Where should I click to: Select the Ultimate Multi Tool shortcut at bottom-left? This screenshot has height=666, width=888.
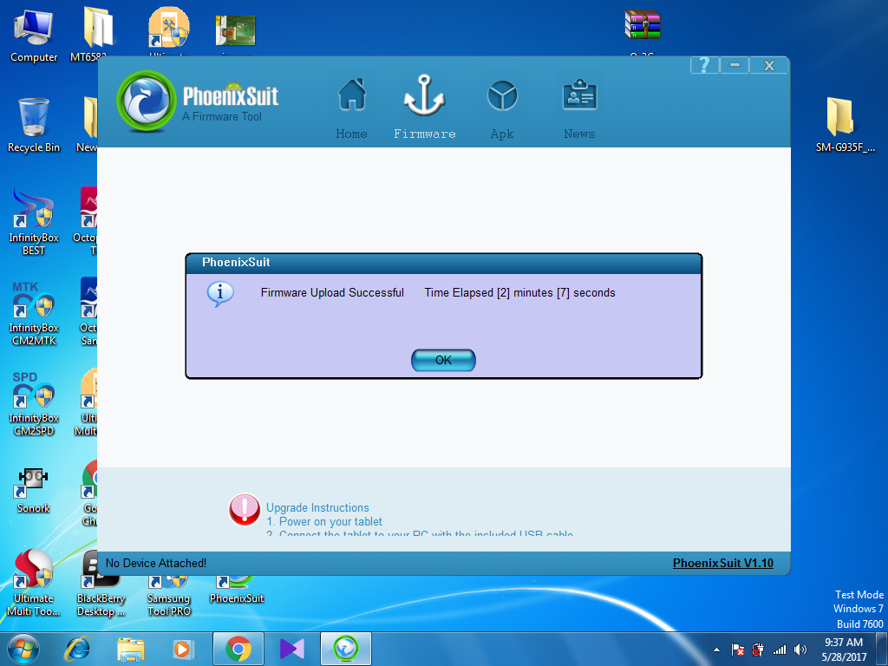tap(34, 584)
